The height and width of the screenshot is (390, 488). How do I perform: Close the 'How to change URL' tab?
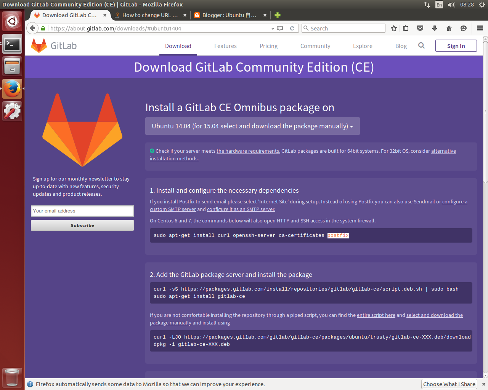point(185,15)
